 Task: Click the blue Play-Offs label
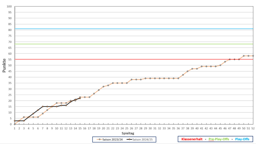coord(242,139)
